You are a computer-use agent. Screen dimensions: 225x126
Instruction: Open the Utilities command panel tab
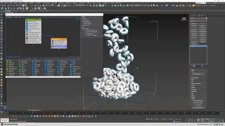point(205,15)
